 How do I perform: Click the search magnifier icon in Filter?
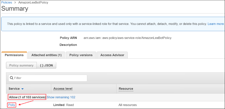pyautogui.click(x=11, y=78)
